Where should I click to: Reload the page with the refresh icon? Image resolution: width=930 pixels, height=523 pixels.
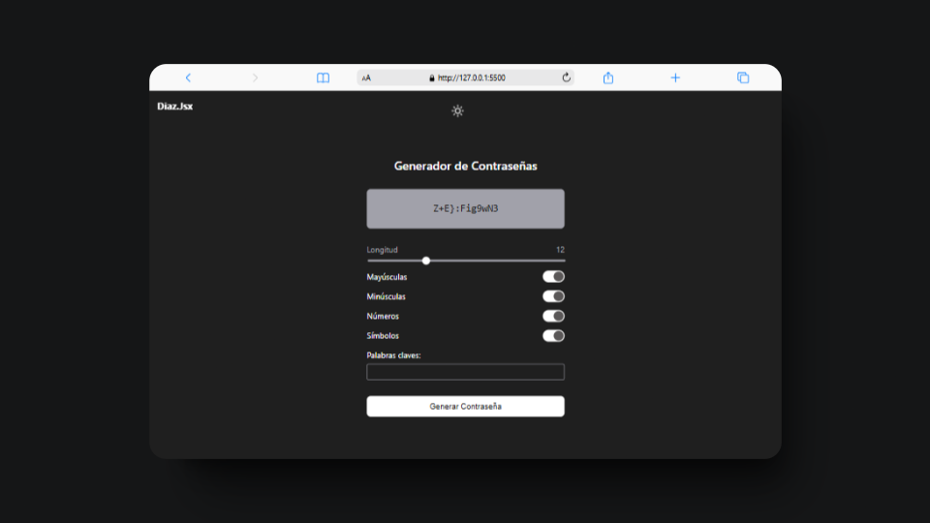[x=566, y=77]
